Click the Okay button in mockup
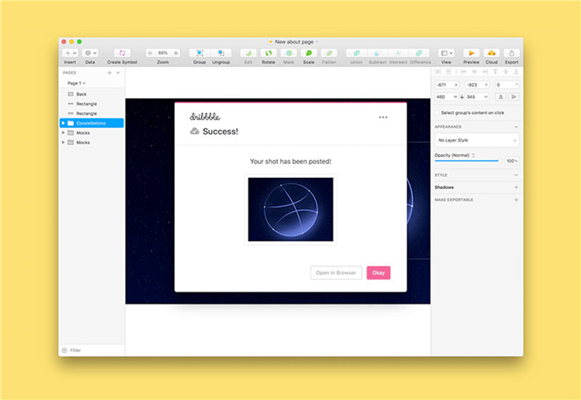This screenshot has height=400, width=581. 378,273
